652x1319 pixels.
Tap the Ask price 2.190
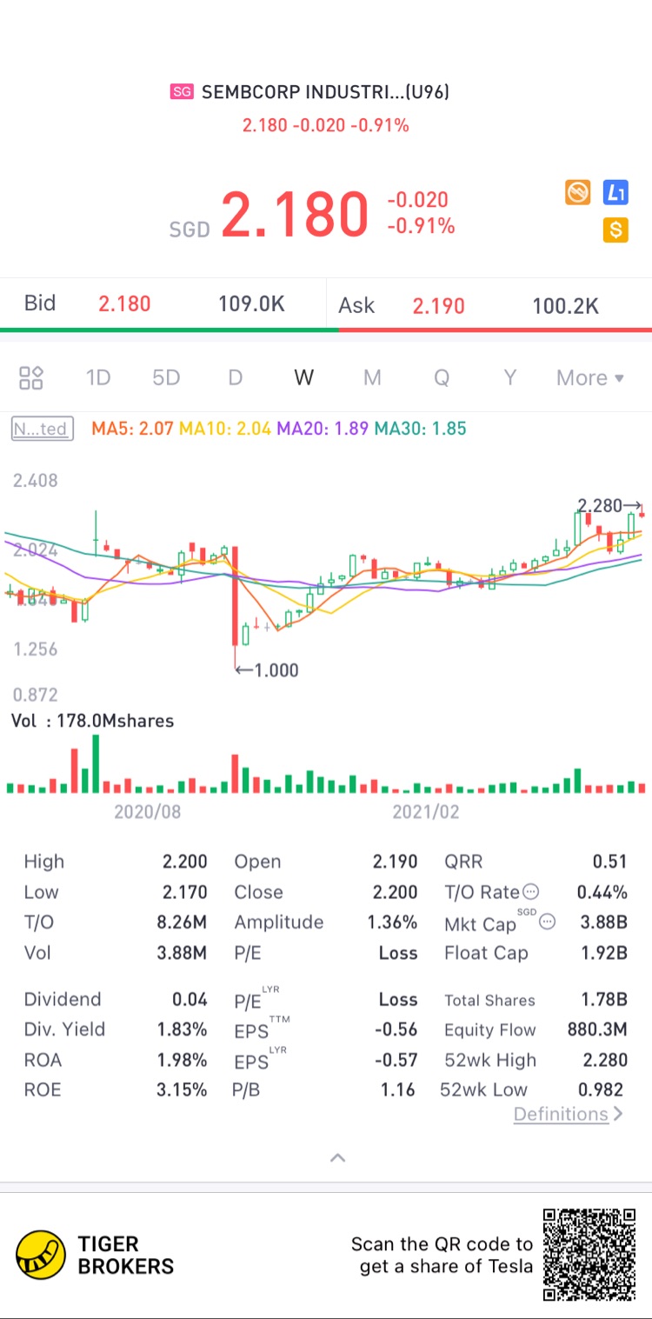click(x=438, y=306)
